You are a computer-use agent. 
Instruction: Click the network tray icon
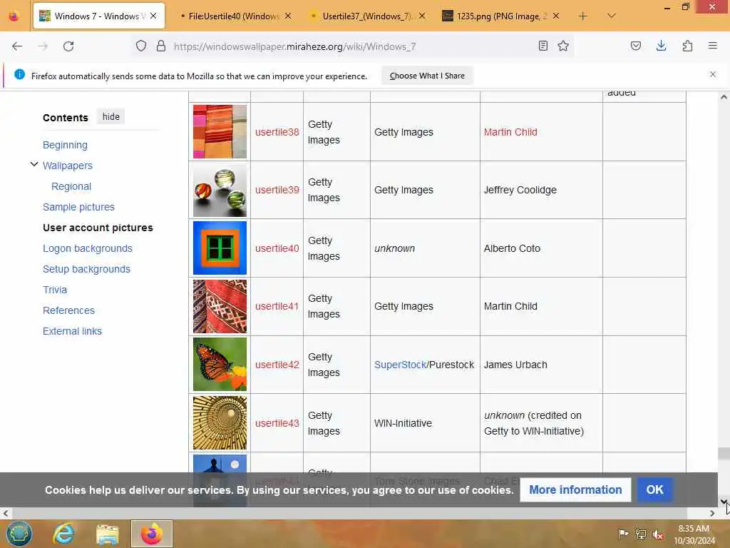[x=641, y=534]
